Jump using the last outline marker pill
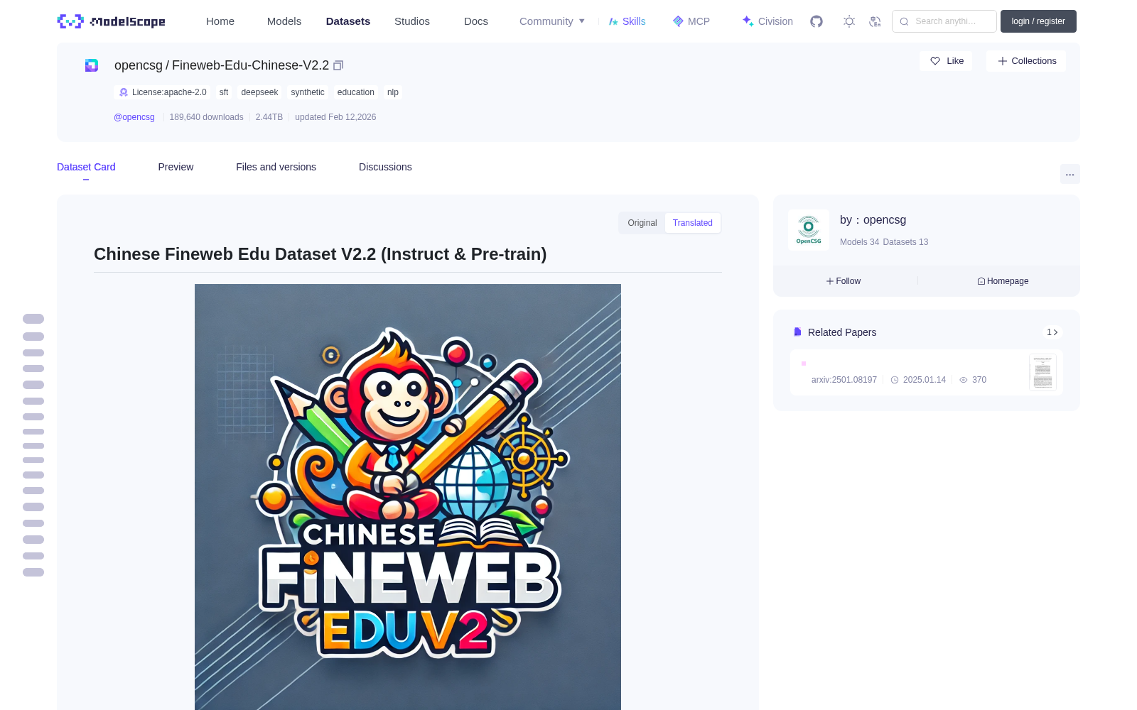The image size is (1137, 710). 33,572
